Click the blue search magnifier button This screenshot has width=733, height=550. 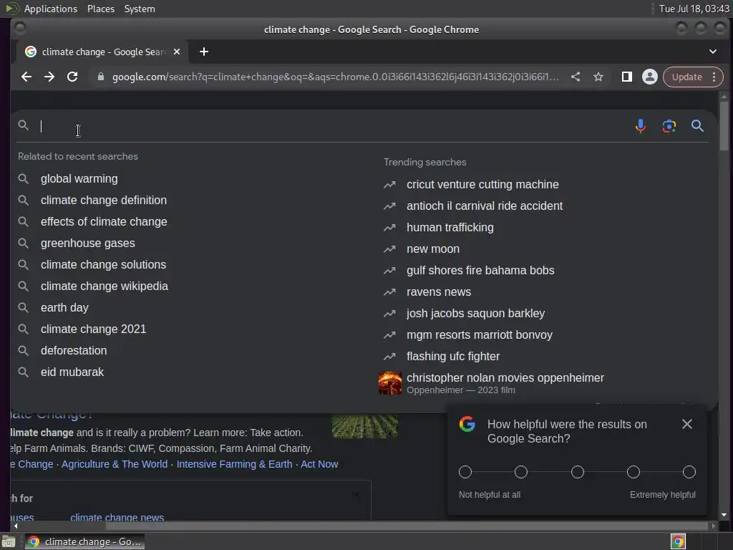click(x=697, y=125)
